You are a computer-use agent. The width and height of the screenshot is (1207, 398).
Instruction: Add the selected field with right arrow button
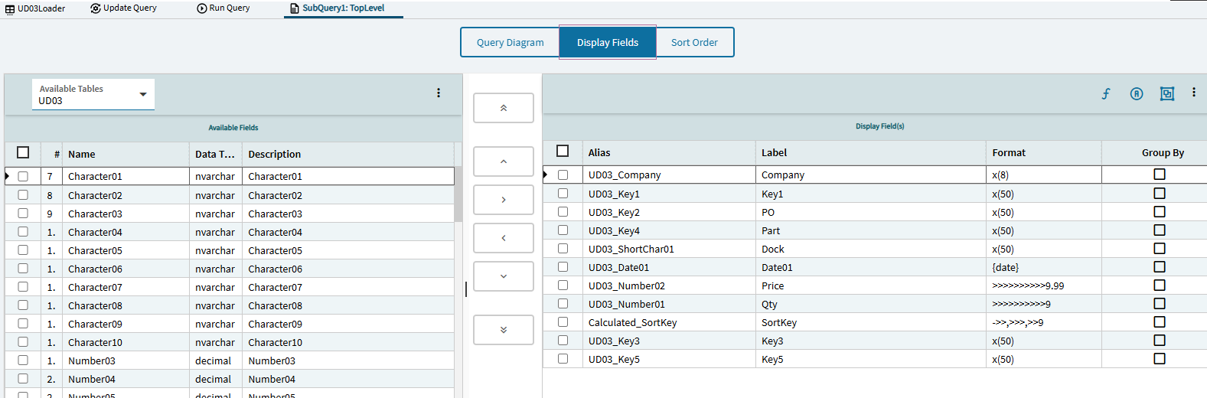pos(503,200)
